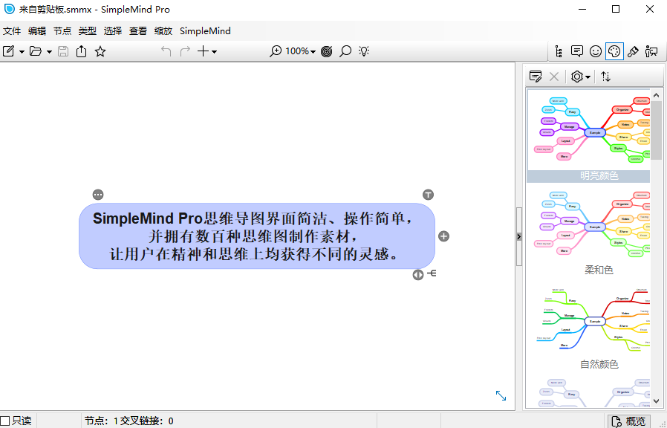
Task: Open the add-node plus dropdown
Action: click(x=204, y=51)
